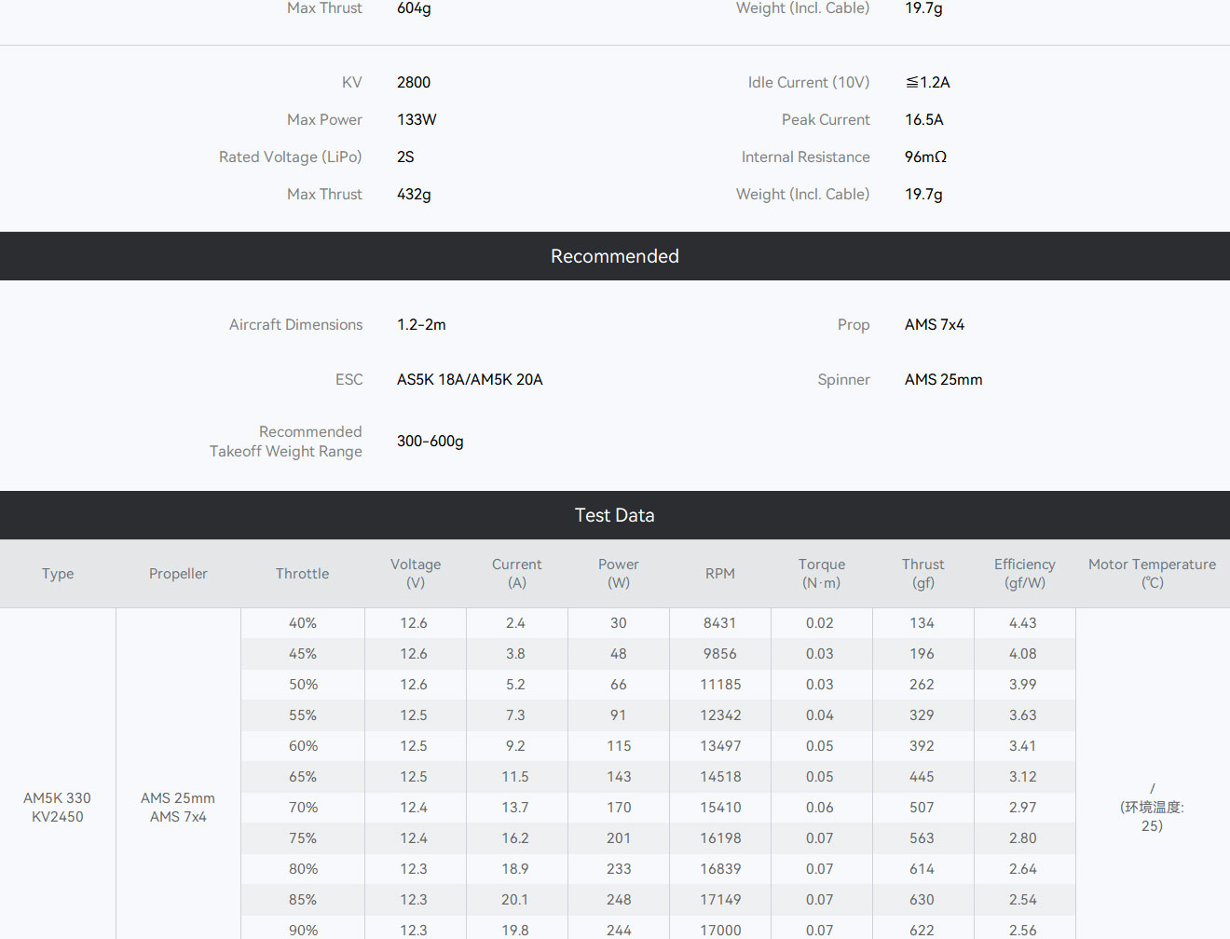Select the 50% throttle cell
Image resolution: width=1230 pixels, height=939 pixels.
pyautogui.click(x=303, y=685)
